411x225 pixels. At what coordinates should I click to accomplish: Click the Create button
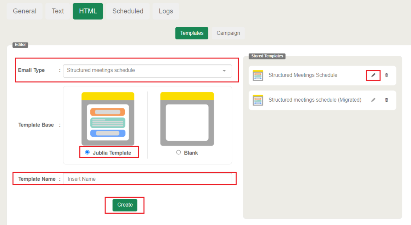(125, 205)
